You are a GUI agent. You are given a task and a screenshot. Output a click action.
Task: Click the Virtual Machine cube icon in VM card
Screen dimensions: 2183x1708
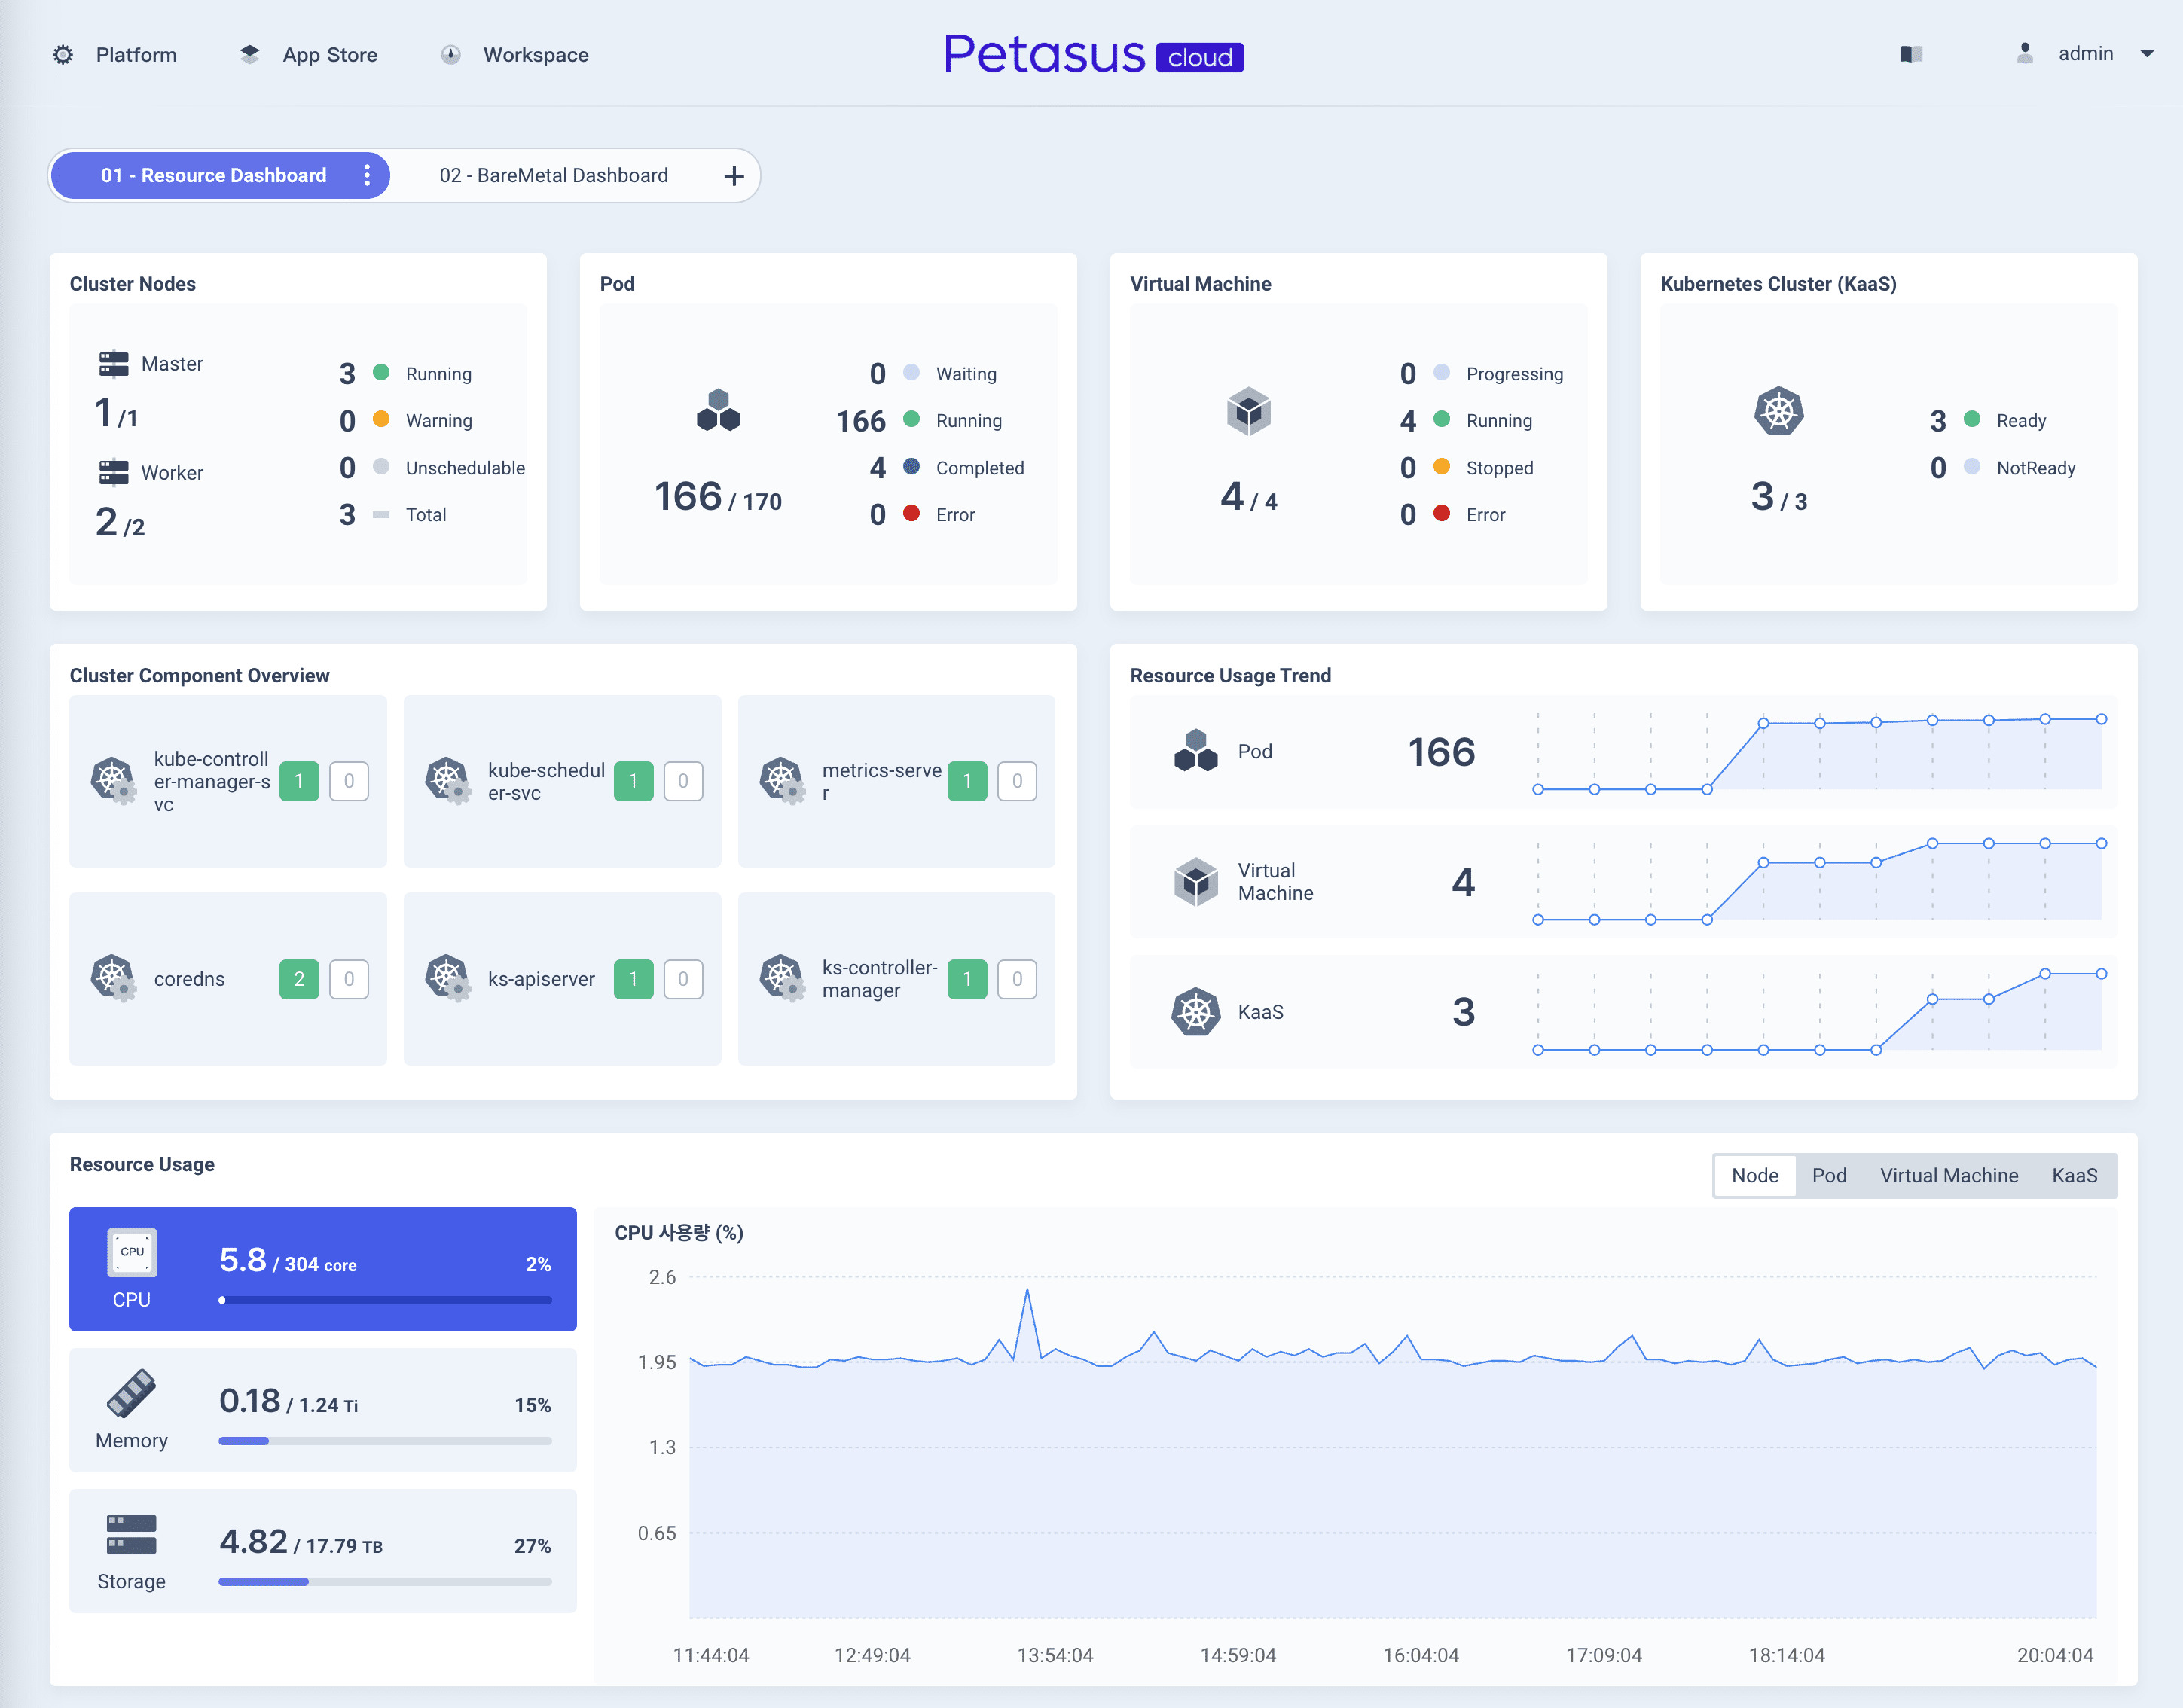[x=1248, y=410]
